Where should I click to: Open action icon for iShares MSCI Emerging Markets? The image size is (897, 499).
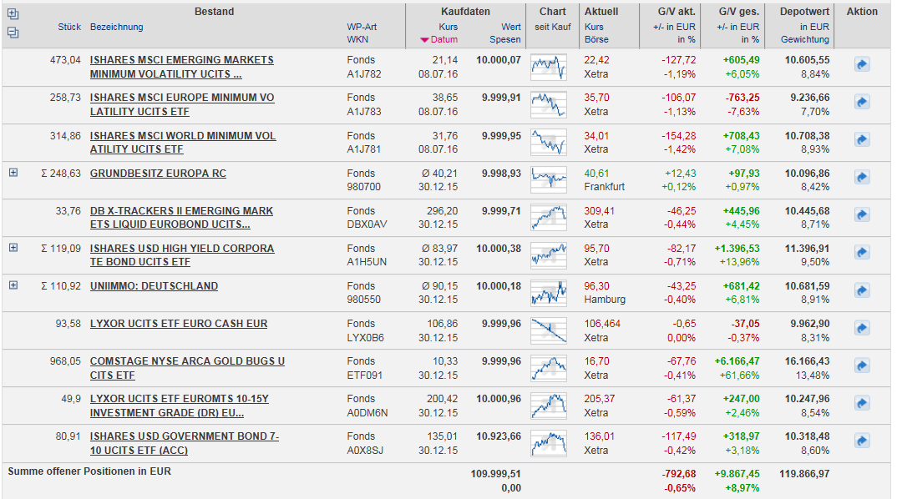click(x=862, y=64)
